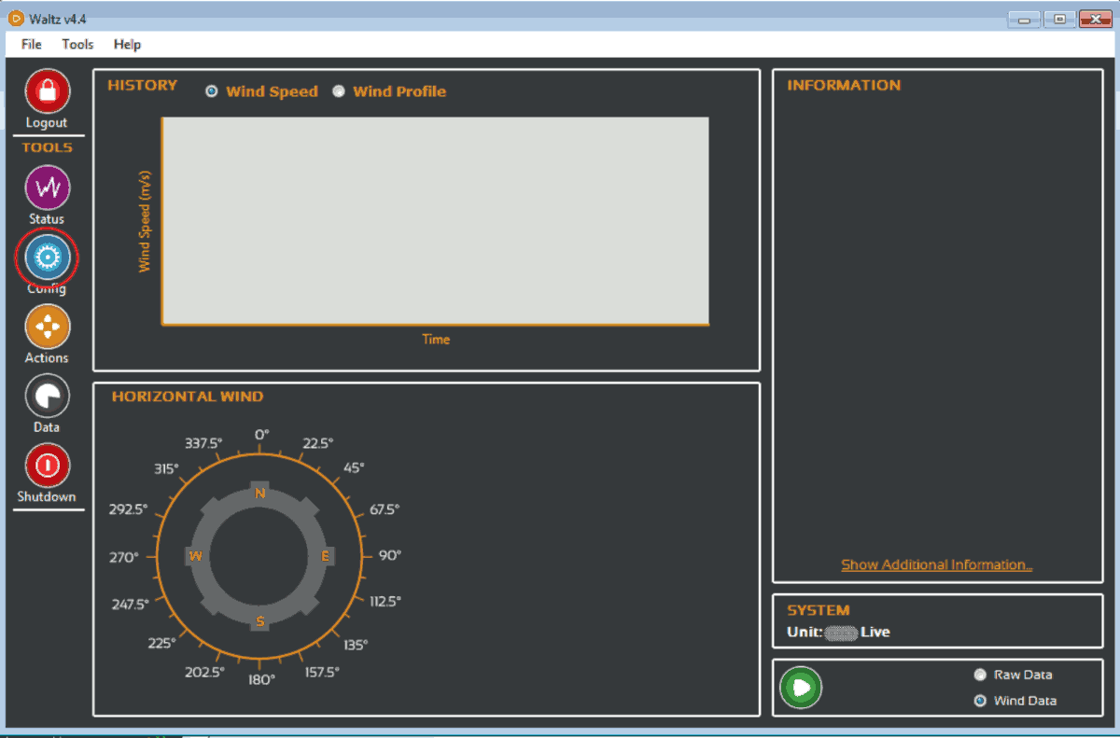
Task: Open the File menu
Action: click(x=32, y=44)
